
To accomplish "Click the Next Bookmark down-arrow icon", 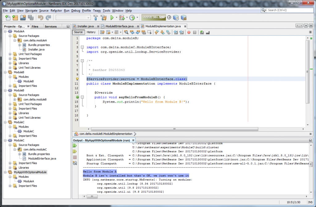I will click(x=162, y=32).
